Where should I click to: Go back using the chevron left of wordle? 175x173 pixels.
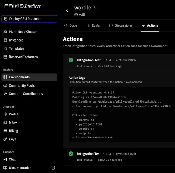67,11
